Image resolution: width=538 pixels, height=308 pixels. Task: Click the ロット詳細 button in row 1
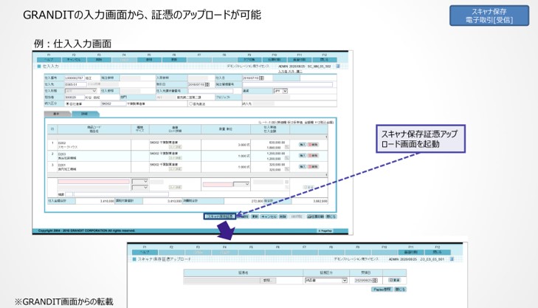coord(176,147)
